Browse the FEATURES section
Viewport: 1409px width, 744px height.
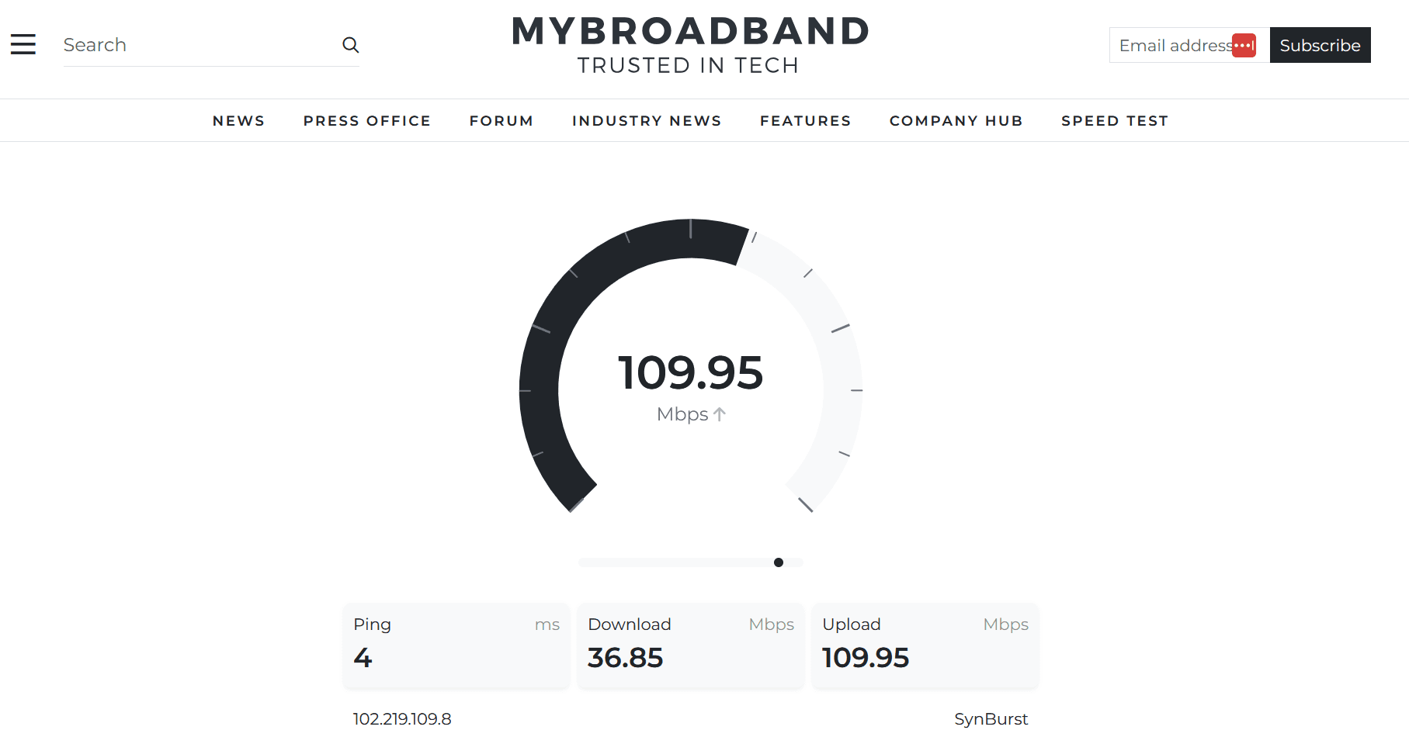coord(805,120)
